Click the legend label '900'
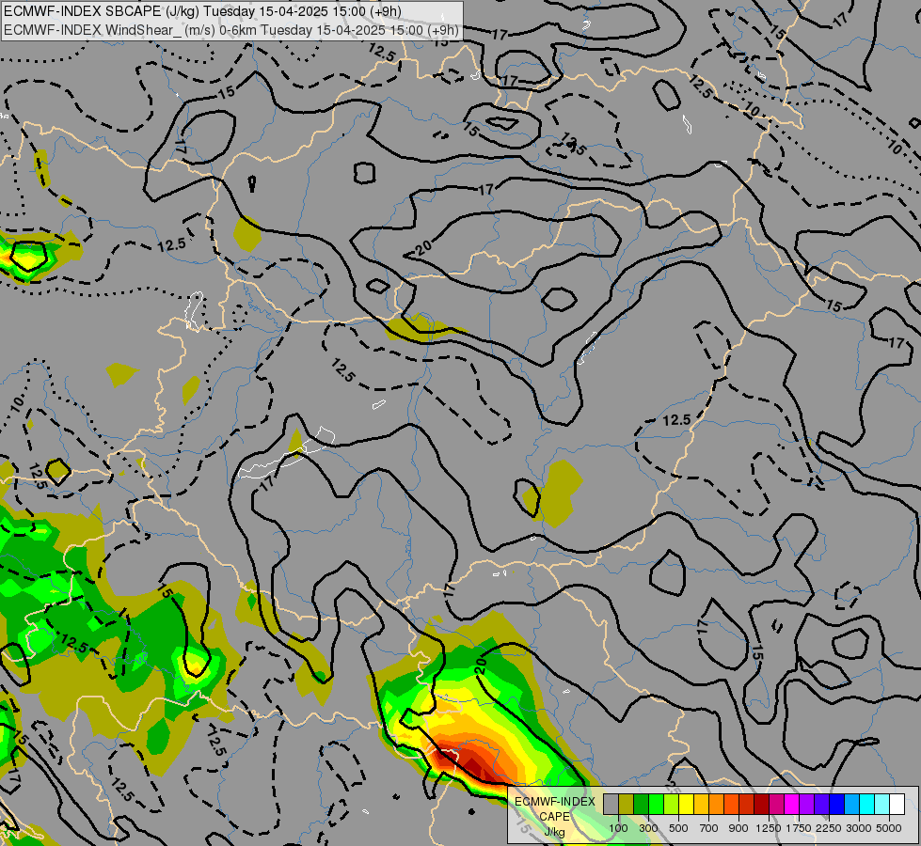Screen dimensions: 921x846 click(738, 828)
